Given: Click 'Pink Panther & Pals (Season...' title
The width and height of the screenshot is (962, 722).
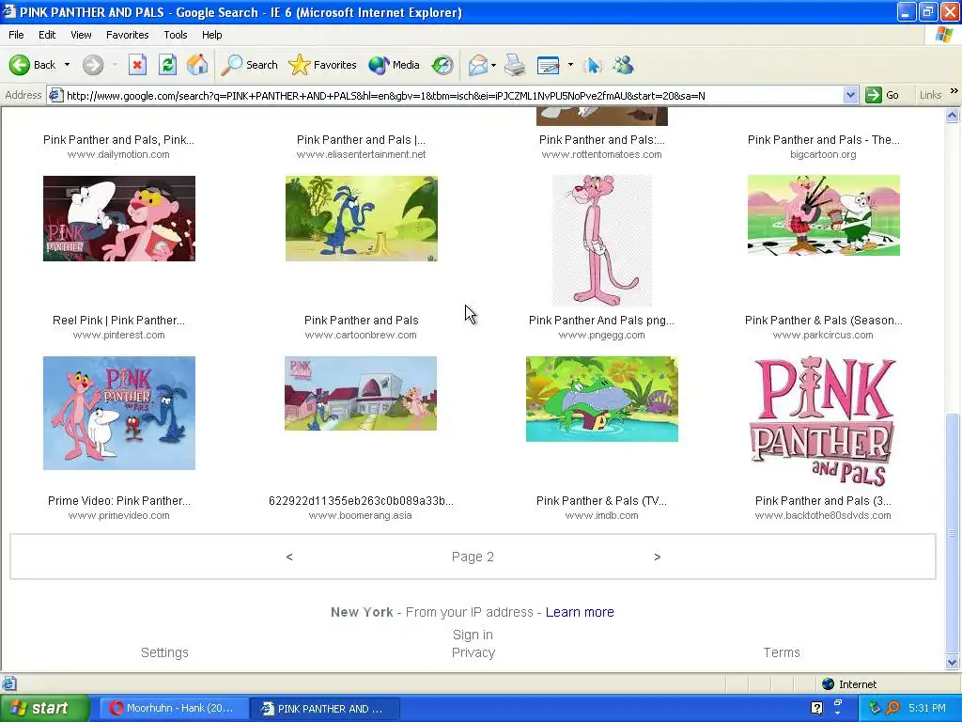Looking at the screenshot, I should [x=823, y=320].
